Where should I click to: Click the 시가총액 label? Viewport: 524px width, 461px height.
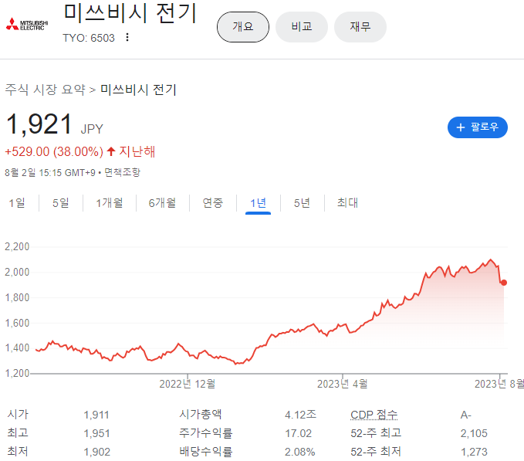(200, 414)
